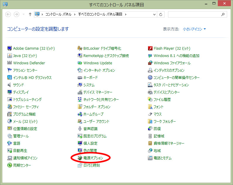Open the Adobe Gamma (32 ビット) icon
This screenshot has width=233, height=185.
(9, 48)
